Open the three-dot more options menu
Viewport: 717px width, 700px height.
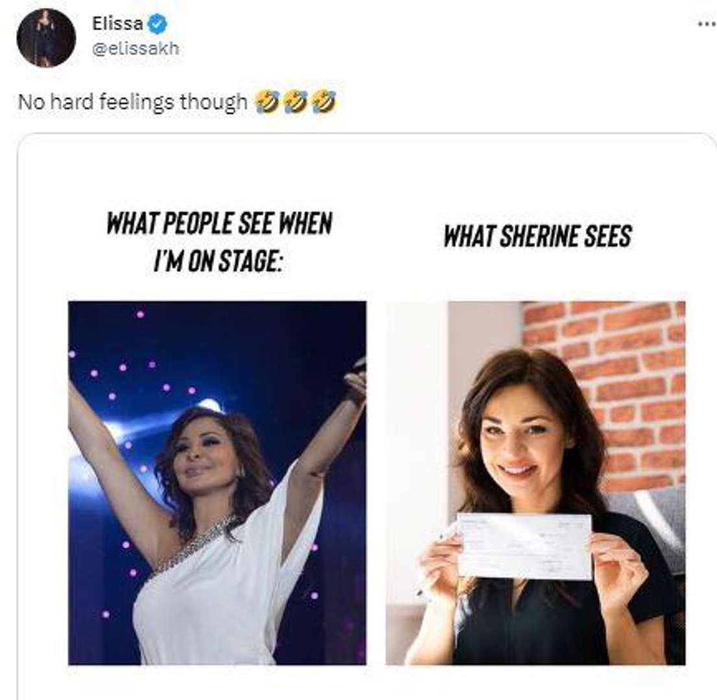click(705, 24)
